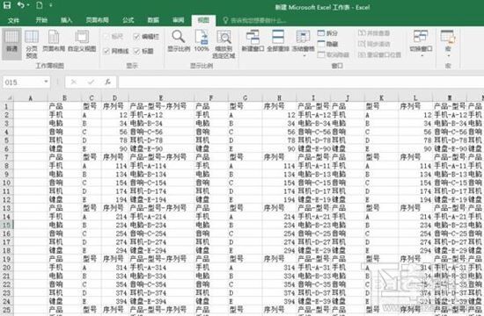This screenshot has width=484, height=316.
Task: Click the Zoom to Selection icon
Action: tap(224, 37)
